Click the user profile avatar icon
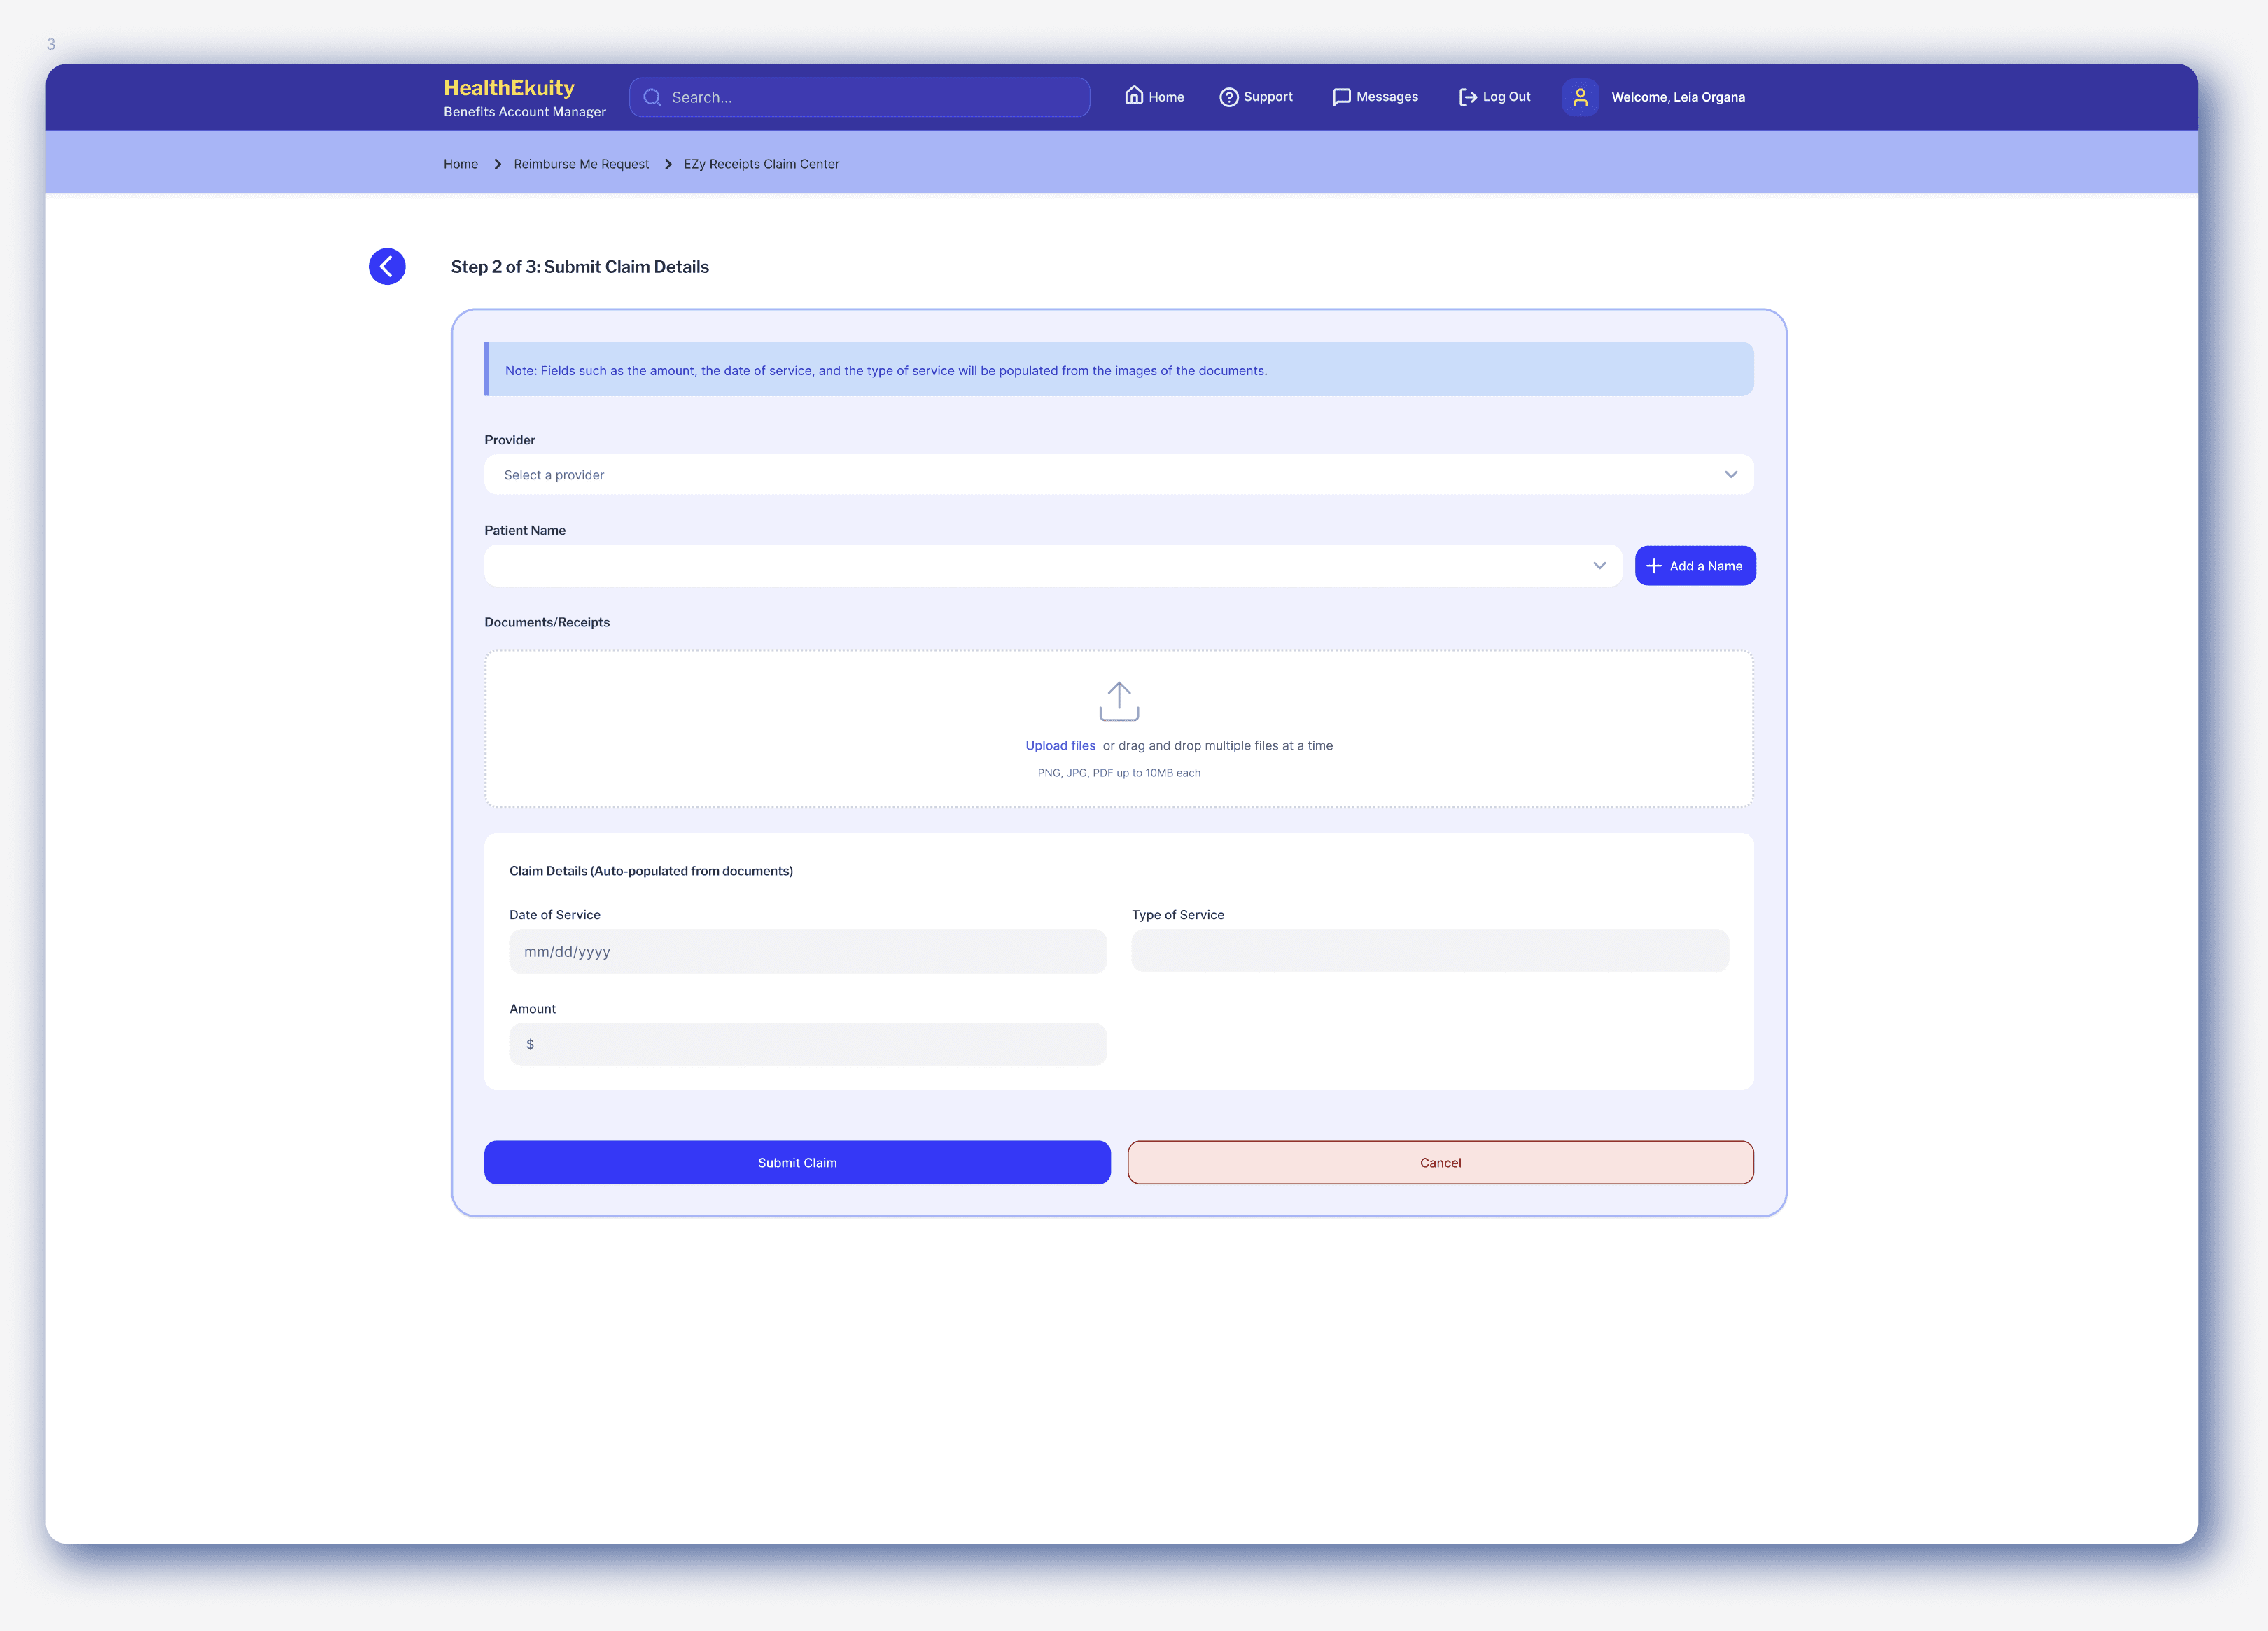 click(1580, 97)
